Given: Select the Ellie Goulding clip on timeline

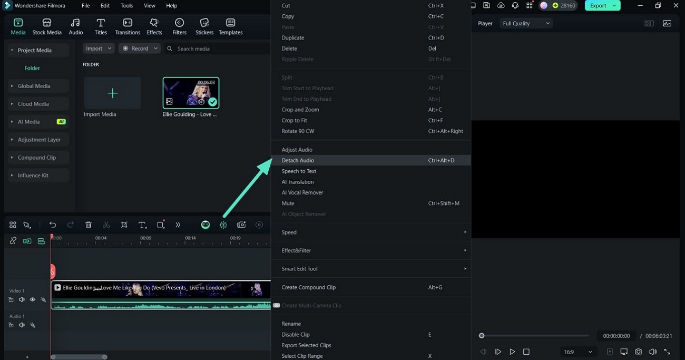Looking at the screenshot, I should pos(161,295).
